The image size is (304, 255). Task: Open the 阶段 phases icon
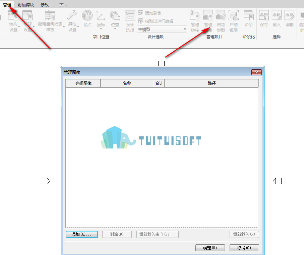pos(249,19)
